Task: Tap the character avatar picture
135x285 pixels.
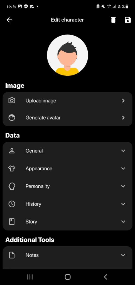Action: (67, 55)
